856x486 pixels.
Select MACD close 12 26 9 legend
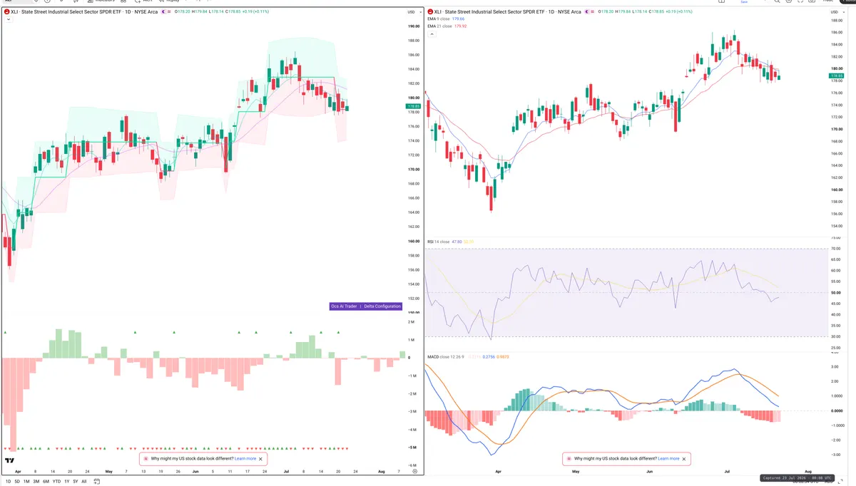(446, 356)
